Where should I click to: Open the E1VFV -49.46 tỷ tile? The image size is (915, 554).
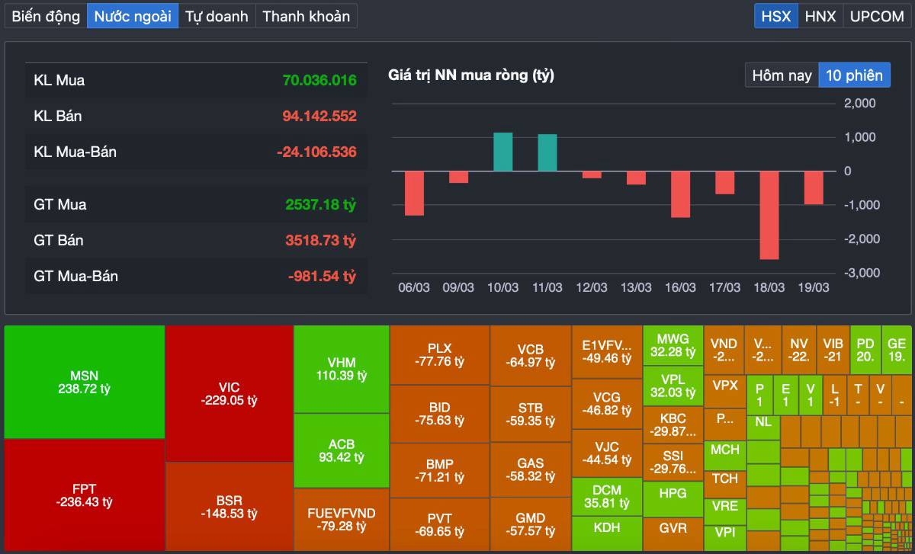607,352
